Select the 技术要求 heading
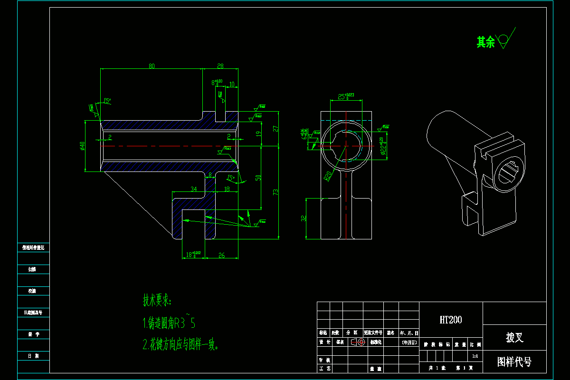This screenshot has width=570, height=380. tap(157, 300)
